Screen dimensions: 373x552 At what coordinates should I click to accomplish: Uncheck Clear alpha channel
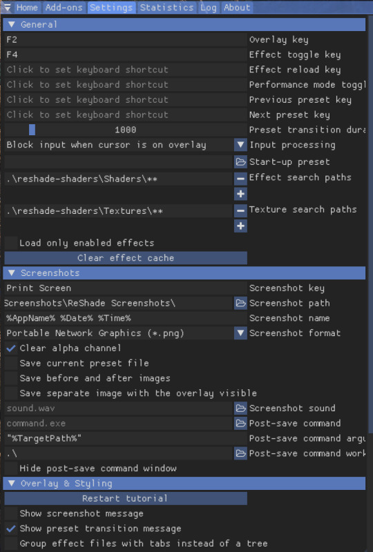click(x=11, y=348)
